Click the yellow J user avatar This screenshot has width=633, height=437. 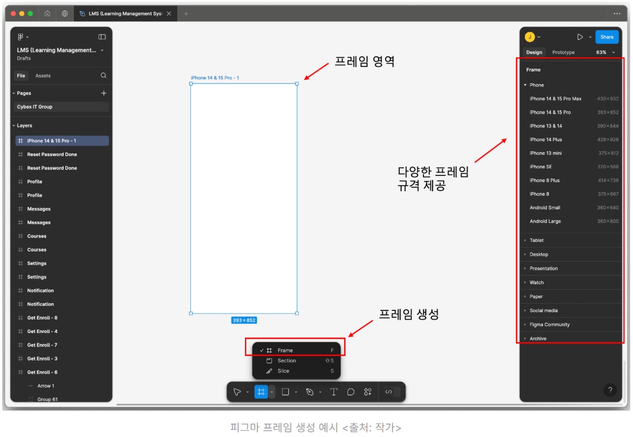click(529, 37)
